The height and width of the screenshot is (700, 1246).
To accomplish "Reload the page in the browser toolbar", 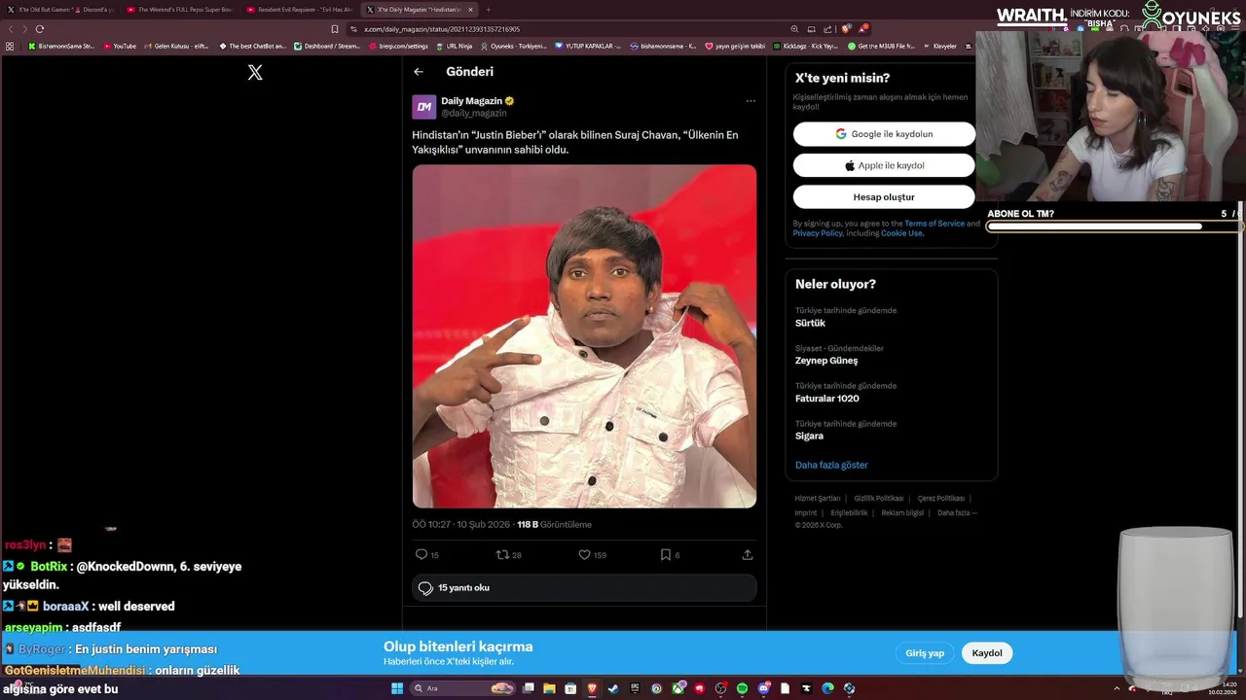I will click(x=40, y=29).
